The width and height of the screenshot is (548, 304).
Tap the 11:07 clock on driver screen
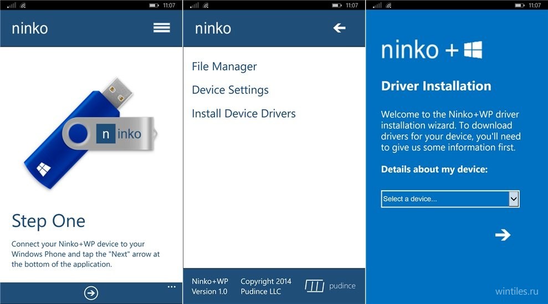point(535,5)
